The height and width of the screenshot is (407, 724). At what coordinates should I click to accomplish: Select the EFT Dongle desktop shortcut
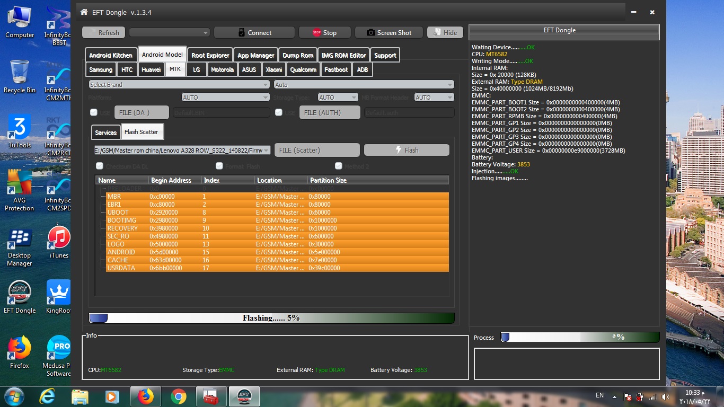(x=20, y=297)
